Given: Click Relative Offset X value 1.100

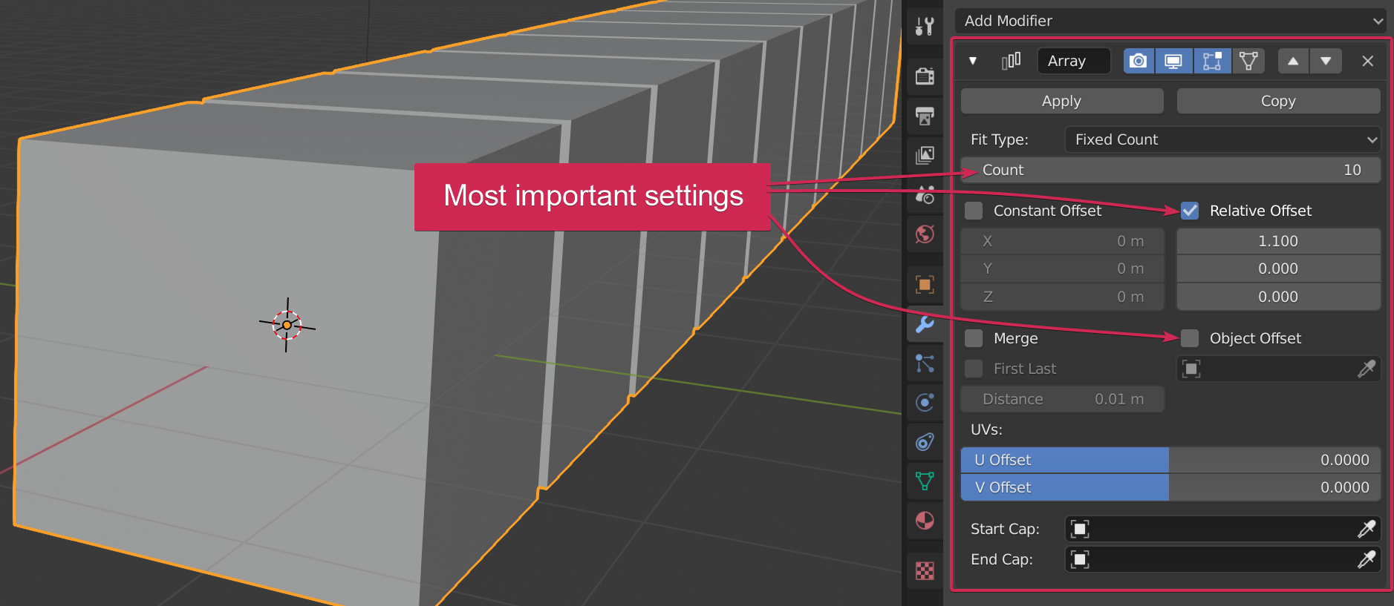Looking at the screenshot, I should coord(1278,241).
